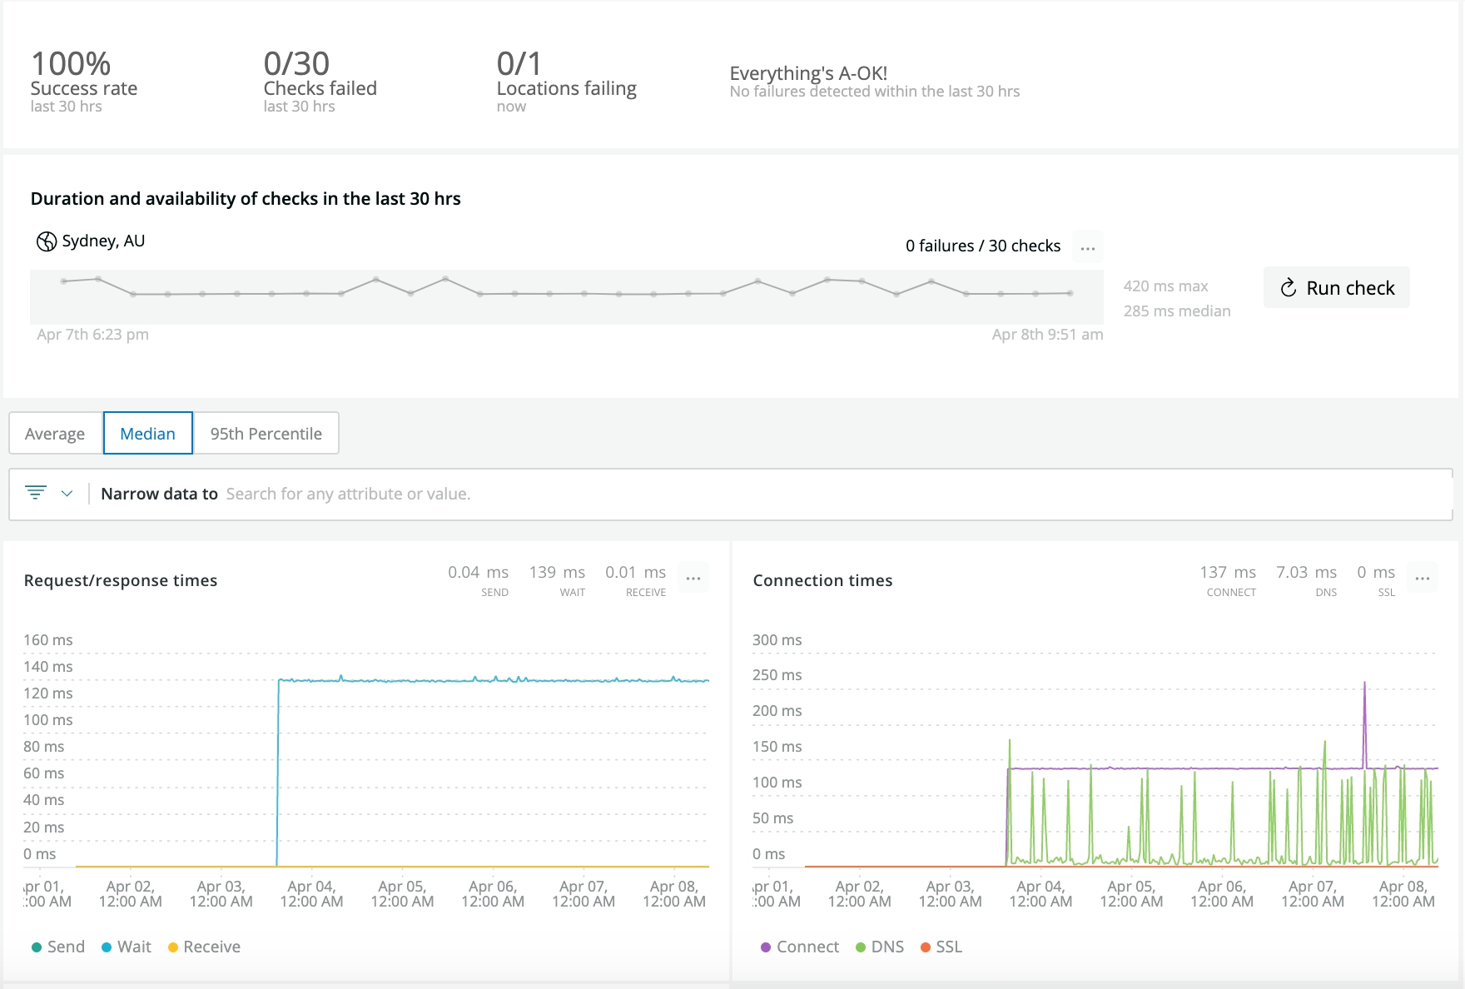Click the refresh icon inside Run check button
The height and width of the screenshot is (989, 1465).
click(1288, 287)
